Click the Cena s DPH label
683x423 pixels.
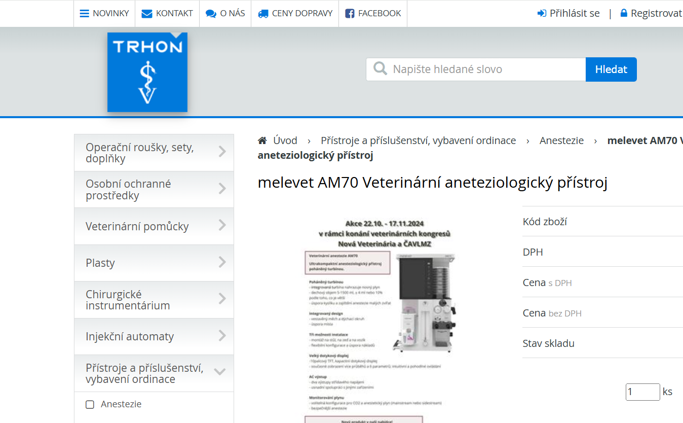tap(547, 283)
